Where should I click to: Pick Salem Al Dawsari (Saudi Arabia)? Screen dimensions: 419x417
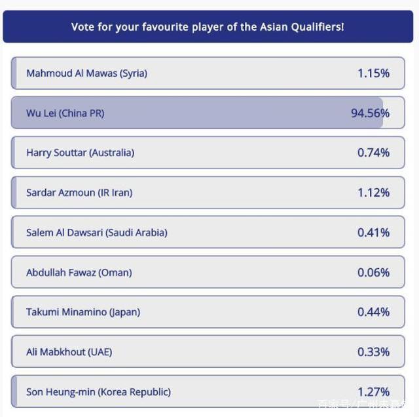[x=96, y=233]
